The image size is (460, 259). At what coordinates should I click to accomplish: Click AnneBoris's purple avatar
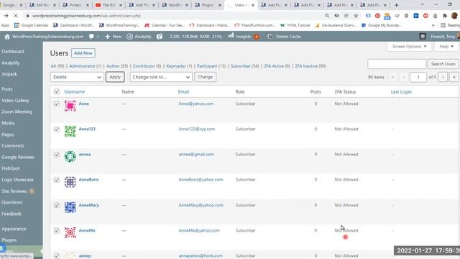(x=70, y=182)
